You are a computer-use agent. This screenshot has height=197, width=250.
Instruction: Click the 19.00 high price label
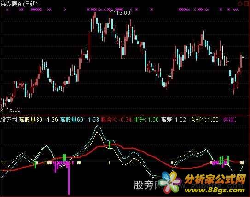click(x=123, y=12)
